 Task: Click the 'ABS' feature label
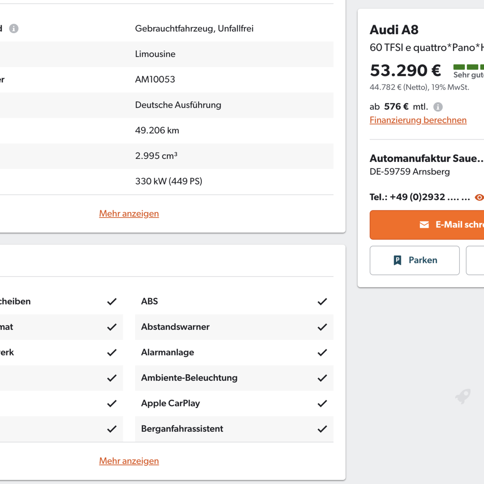[x=149, y=301]
